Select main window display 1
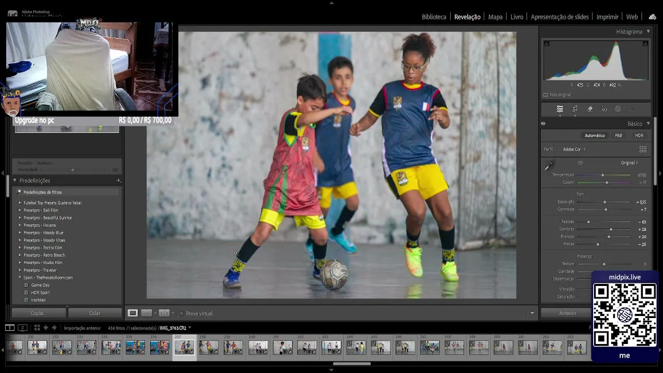The image size is (663, 373). [x=10, y=327]
